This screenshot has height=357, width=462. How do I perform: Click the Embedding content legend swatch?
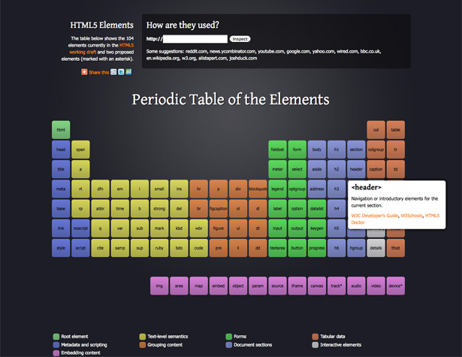(x=56, y=353)
